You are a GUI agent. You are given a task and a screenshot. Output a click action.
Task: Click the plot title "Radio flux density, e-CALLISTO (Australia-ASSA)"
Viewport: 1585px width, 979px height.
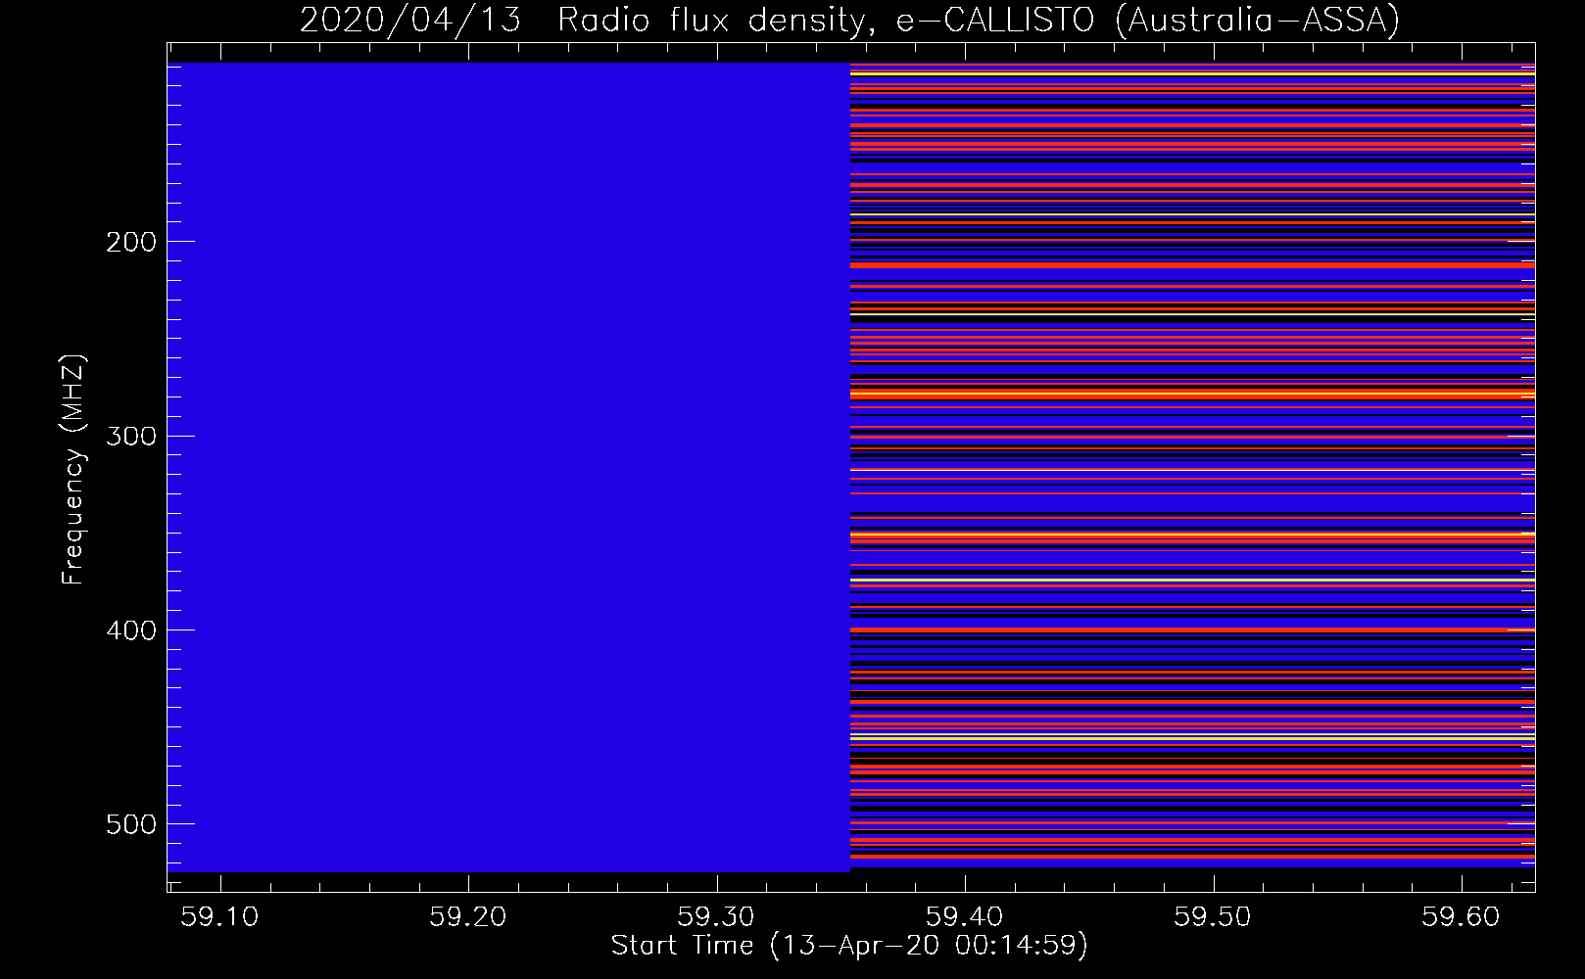pos(979,20)
